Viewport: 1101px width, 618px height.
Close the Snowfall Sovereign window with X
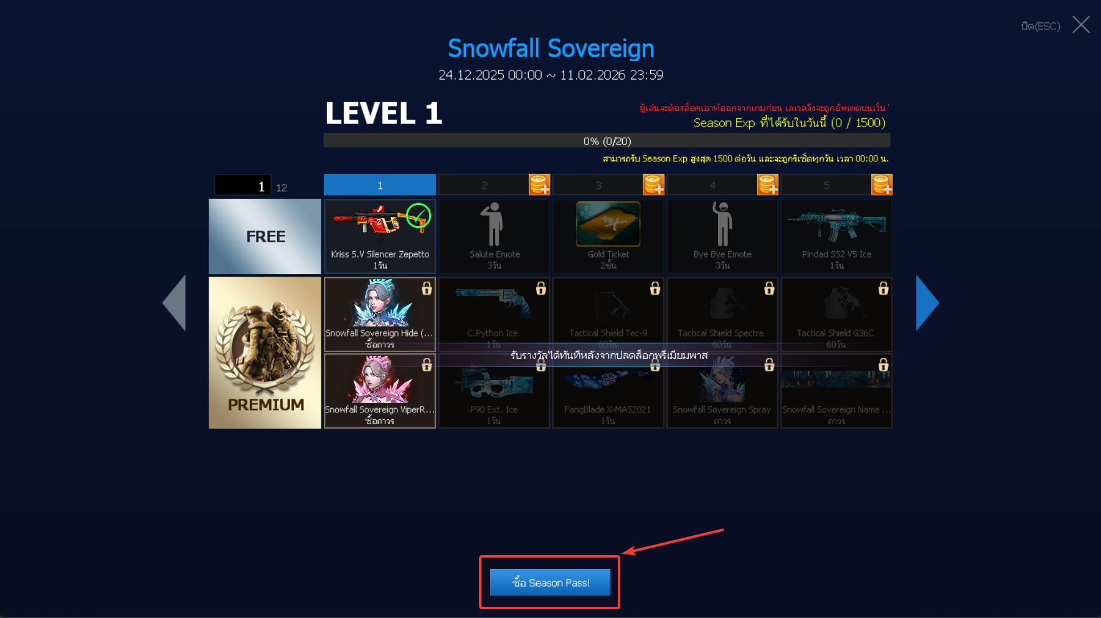point(1081,25)
